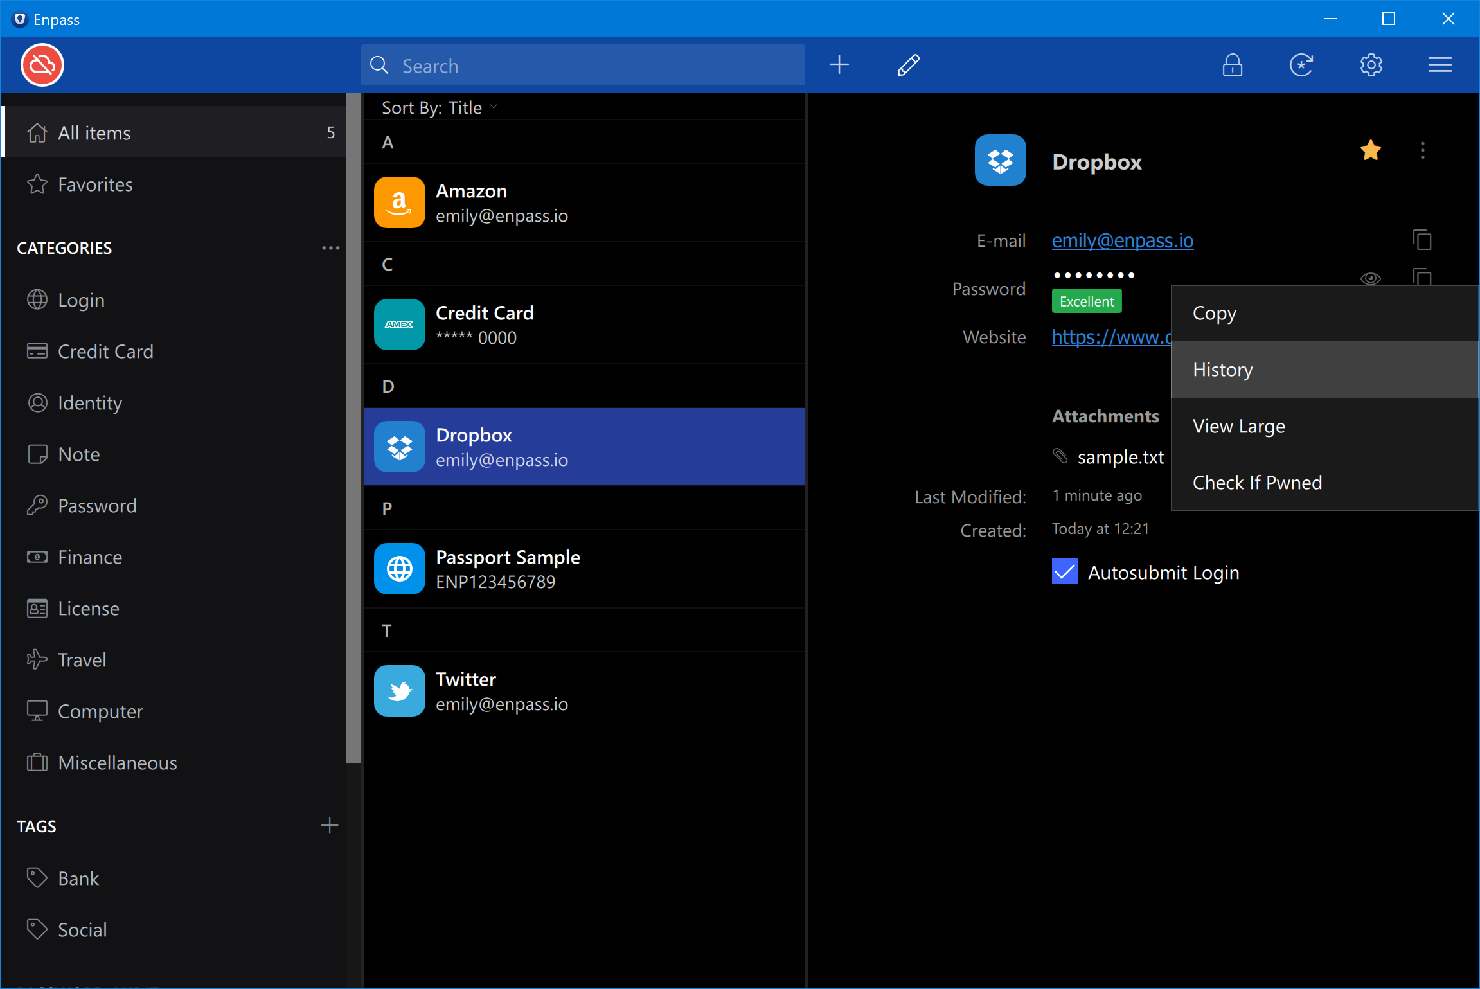
Task: Choose View Large in context menu
Action: tap(1325, 426)
